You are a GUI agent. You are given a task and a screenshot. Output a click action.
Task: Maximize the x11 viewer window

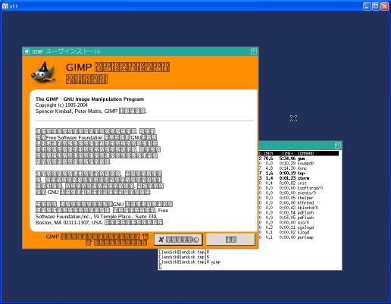(x=376, y=6)
